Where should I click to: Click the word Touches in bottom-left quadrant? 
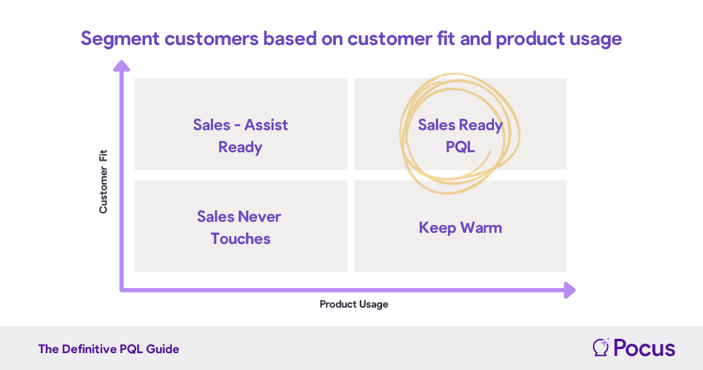pyautogui.click(x=240, y=239)
